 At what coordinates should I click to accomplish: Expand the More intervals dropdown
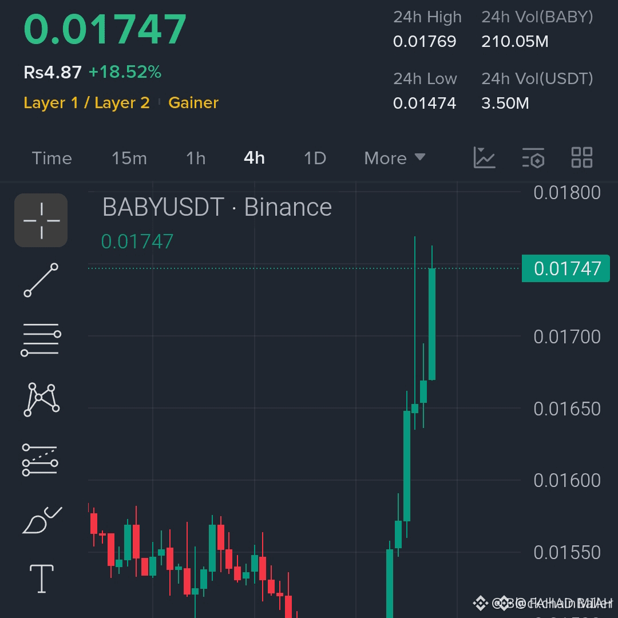394,159
